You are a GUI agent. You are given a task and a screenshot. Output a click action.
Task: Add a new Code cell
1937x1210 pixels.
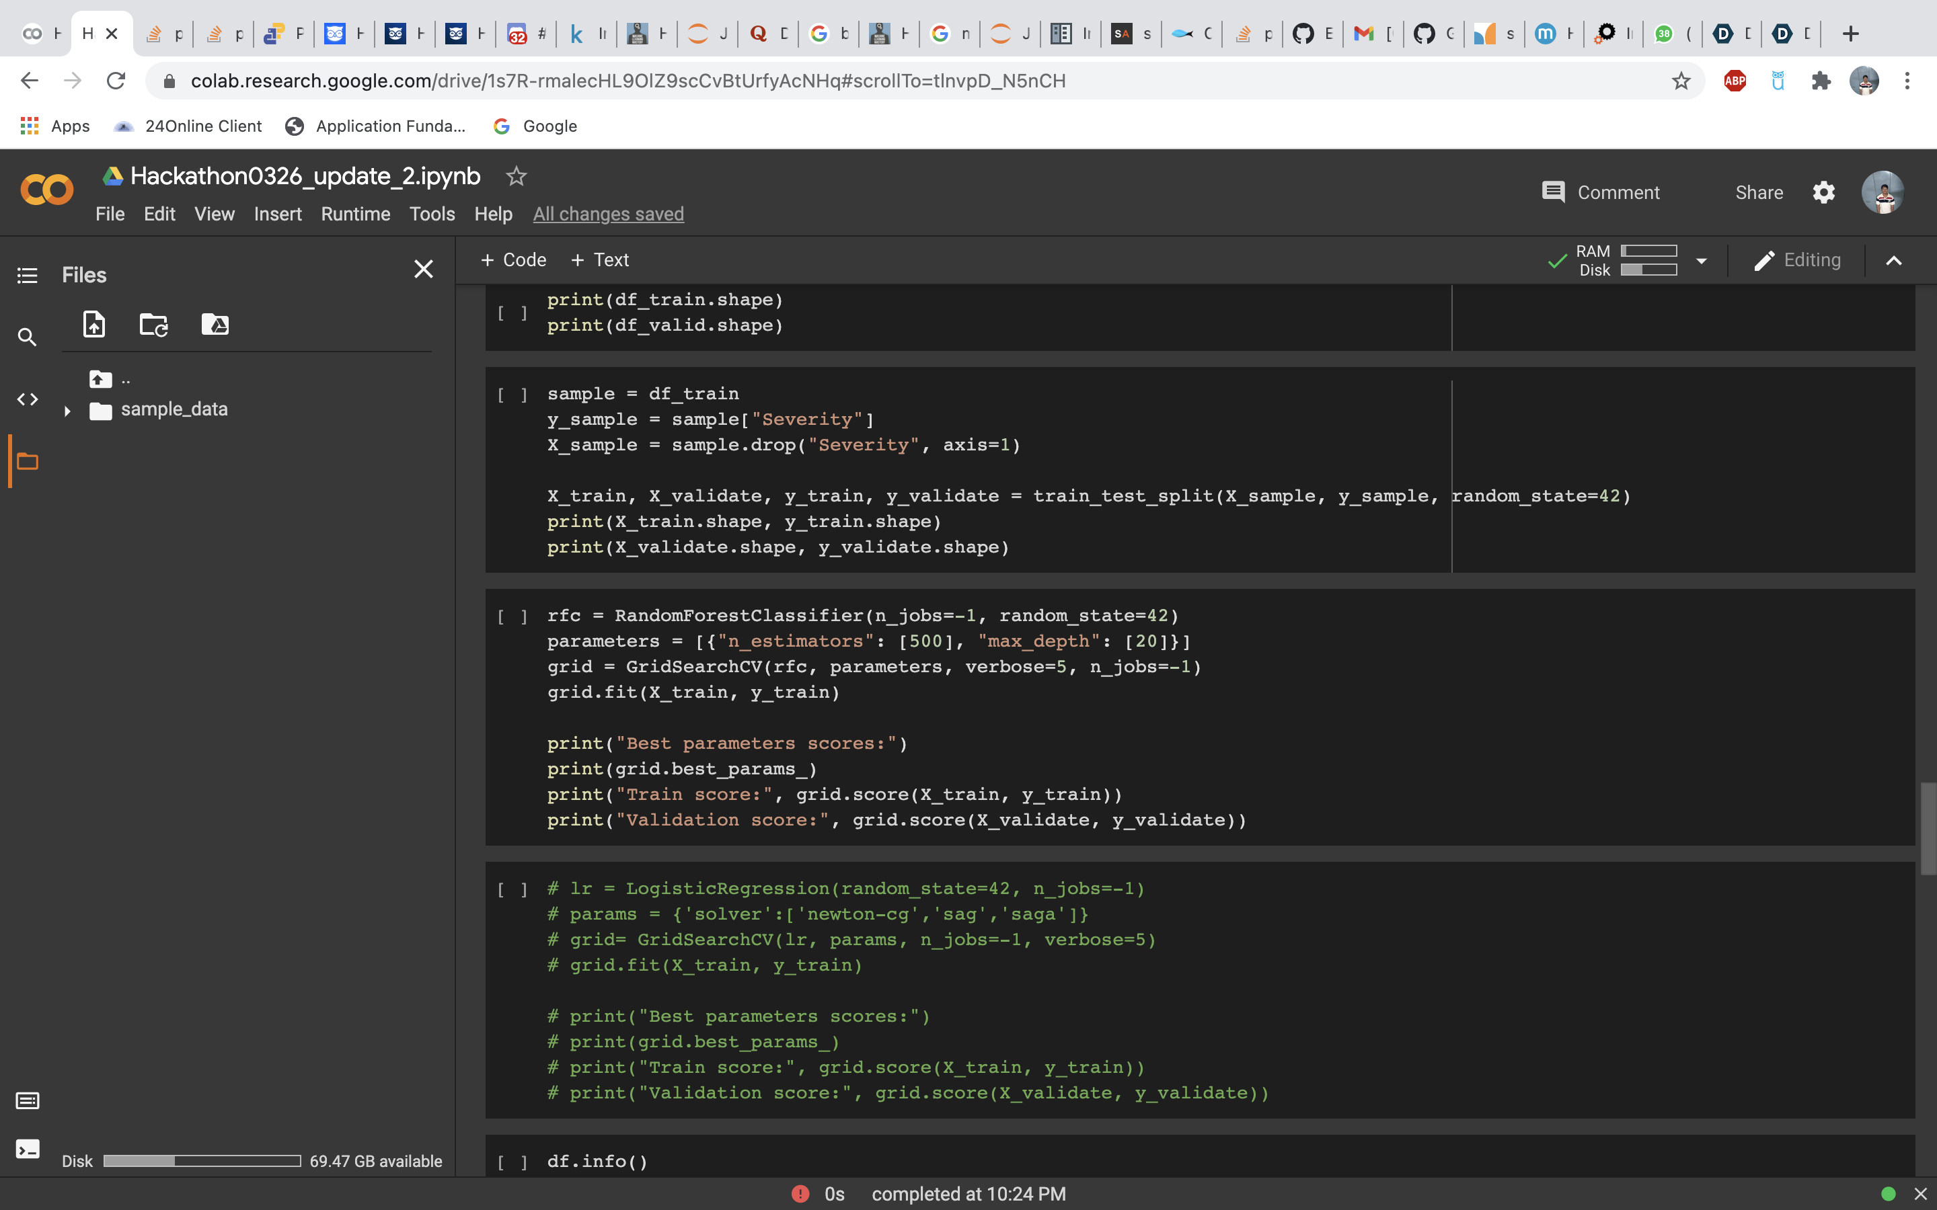click(x=513, y=260)
